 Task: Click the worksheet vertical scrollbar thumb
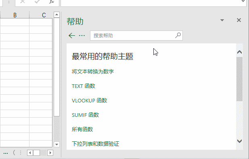[56, 67]
